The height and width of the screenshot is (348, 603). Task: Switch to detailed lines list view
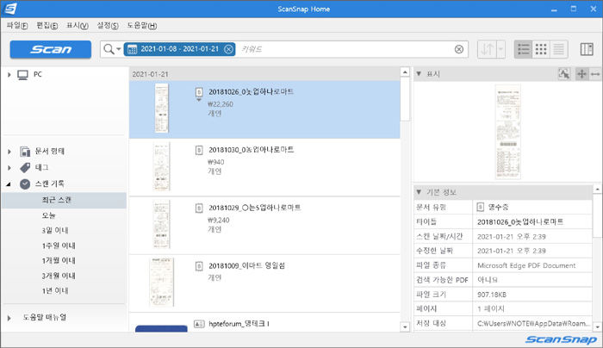click(559, 49)
